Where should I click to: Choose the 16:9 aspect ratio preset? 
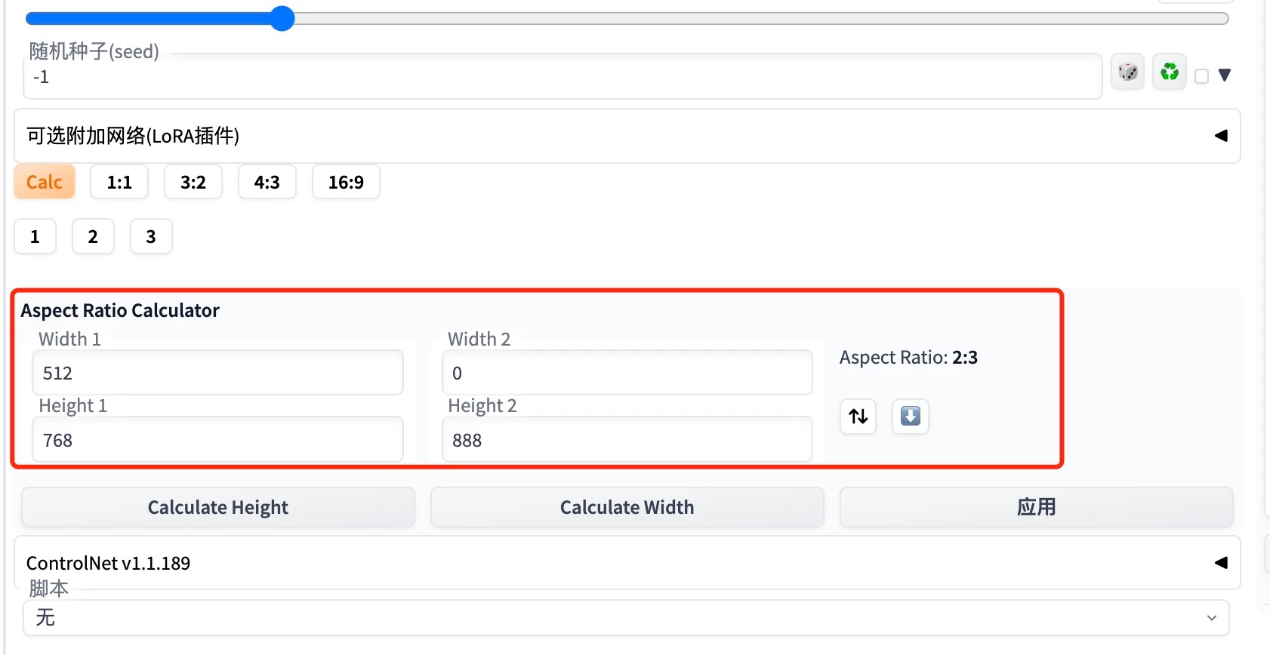346,182
